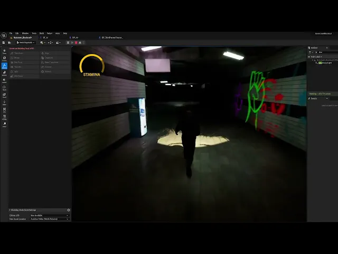Click the Unreal Engine logo icon

point(4,35)
